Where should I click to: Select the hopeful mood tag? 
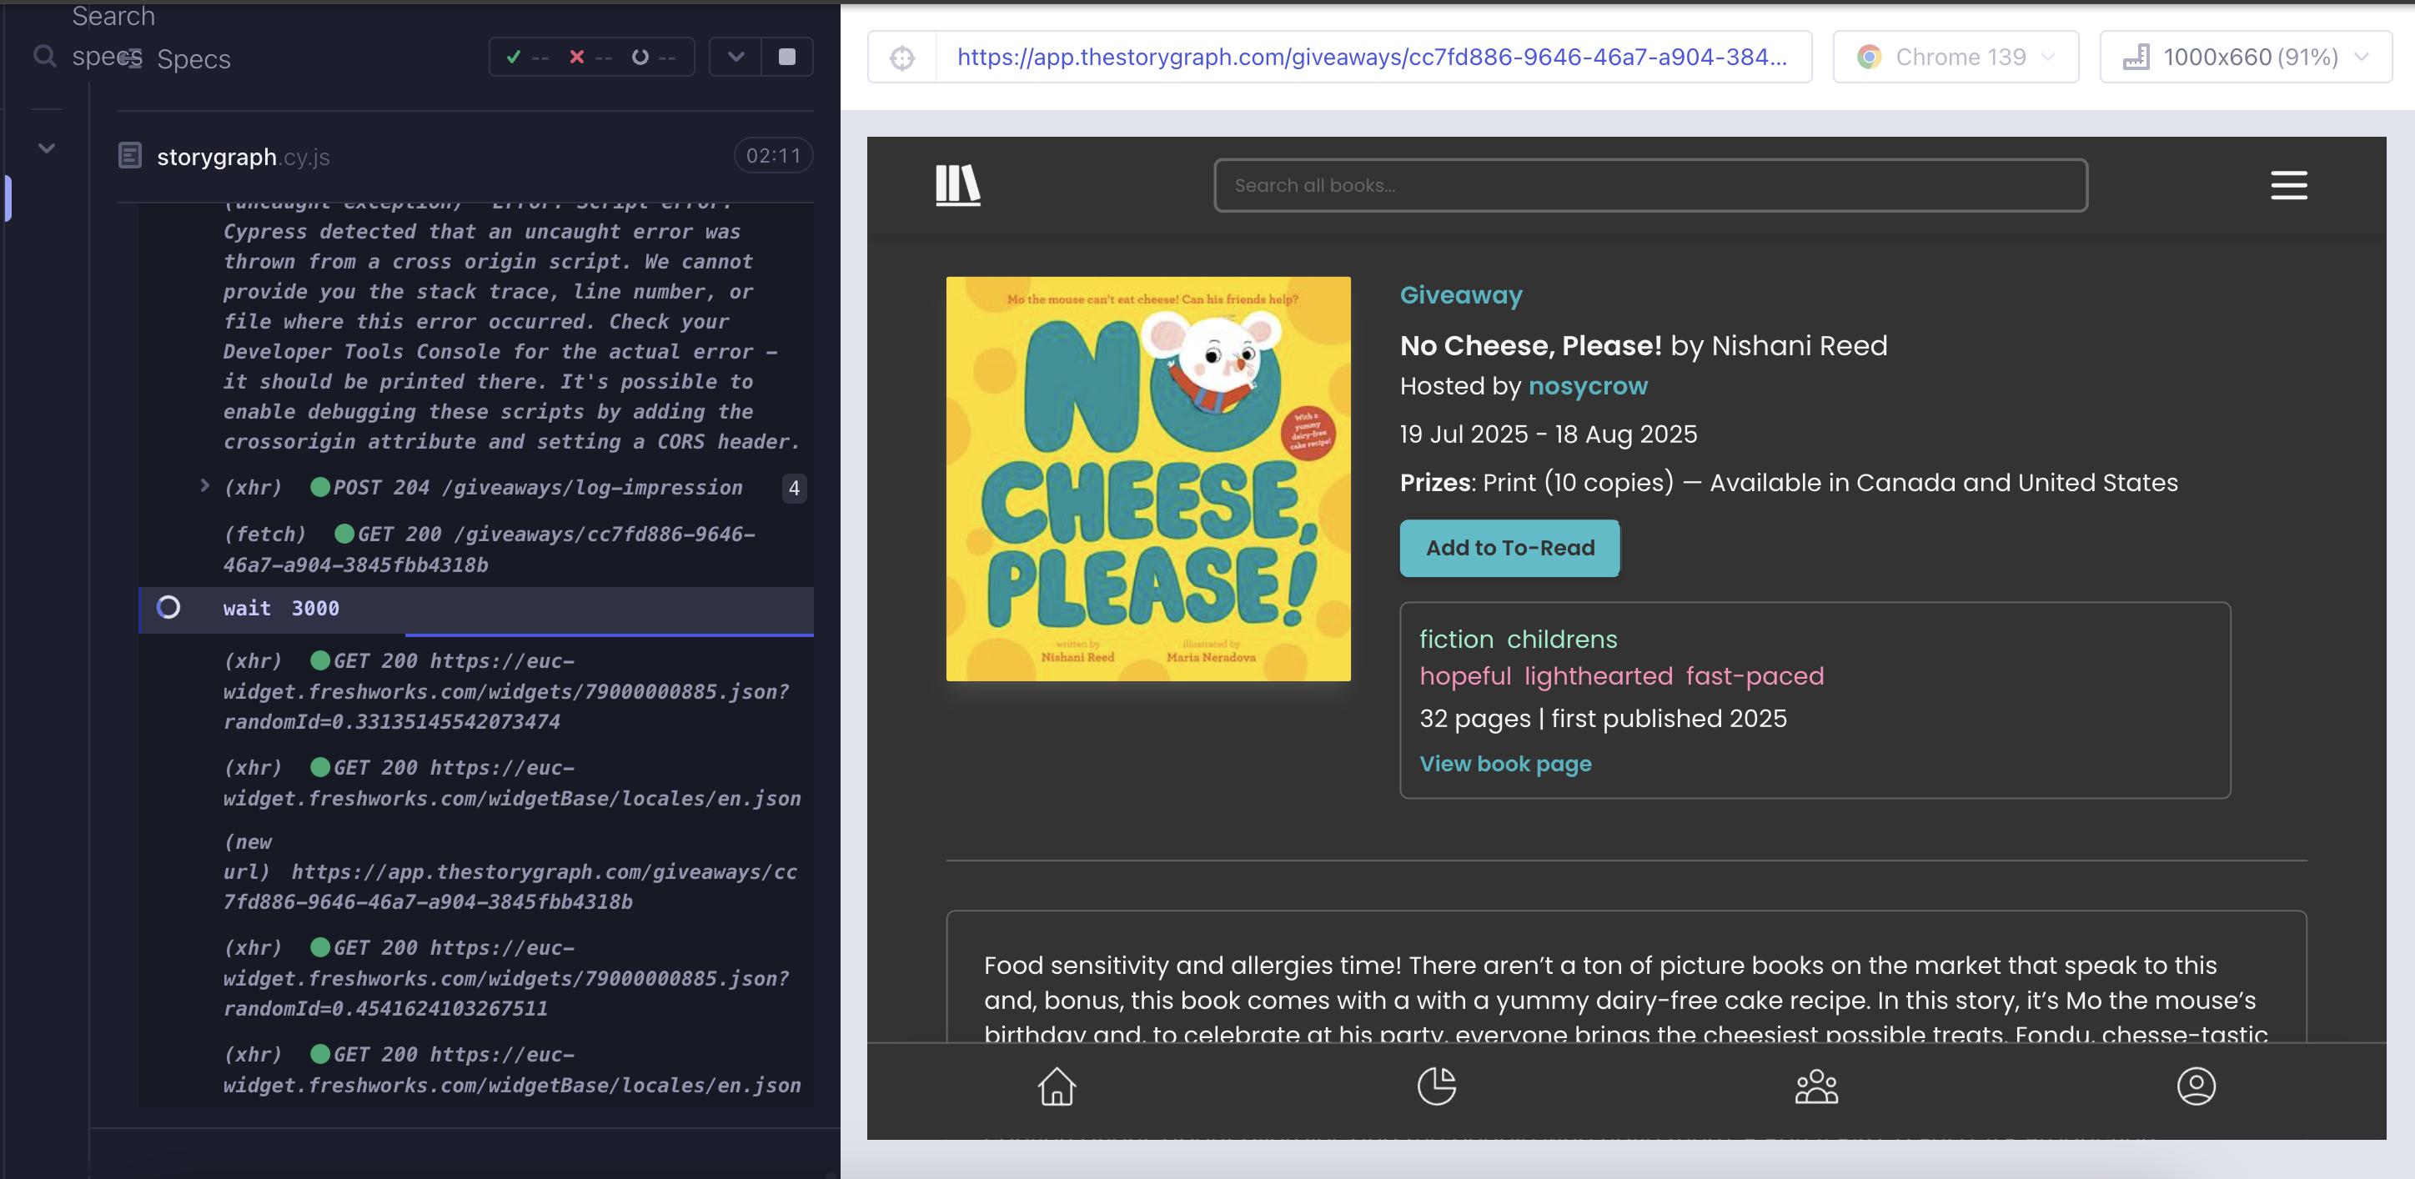click(1465, 675)
